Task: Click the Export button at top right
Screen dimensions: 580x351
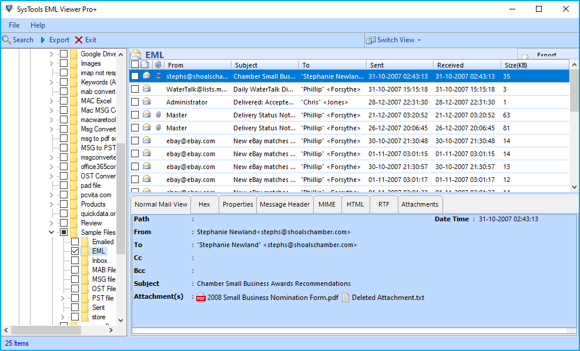Action: [548, 55]
